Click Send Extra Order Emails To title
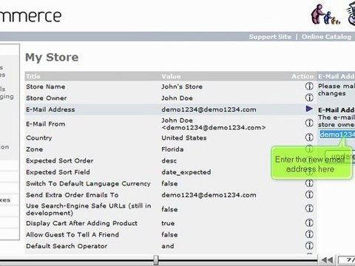This screenshot has height=266, width=355. point(72,195)
